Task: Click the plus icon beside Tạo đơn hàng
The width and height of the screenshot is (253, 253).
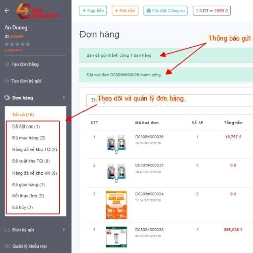Action: (x=7, y=64)
